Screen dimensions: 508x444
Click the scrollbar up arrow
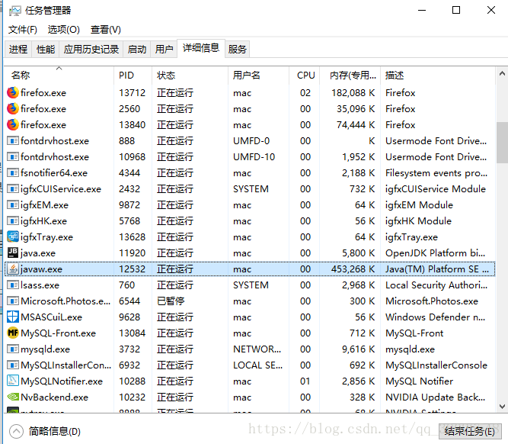(x=502, y=74)
